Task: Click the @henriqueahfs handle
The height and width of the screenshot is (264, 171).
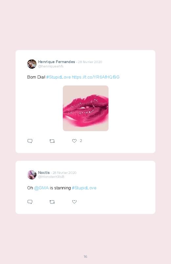Action: coord(51,66)
